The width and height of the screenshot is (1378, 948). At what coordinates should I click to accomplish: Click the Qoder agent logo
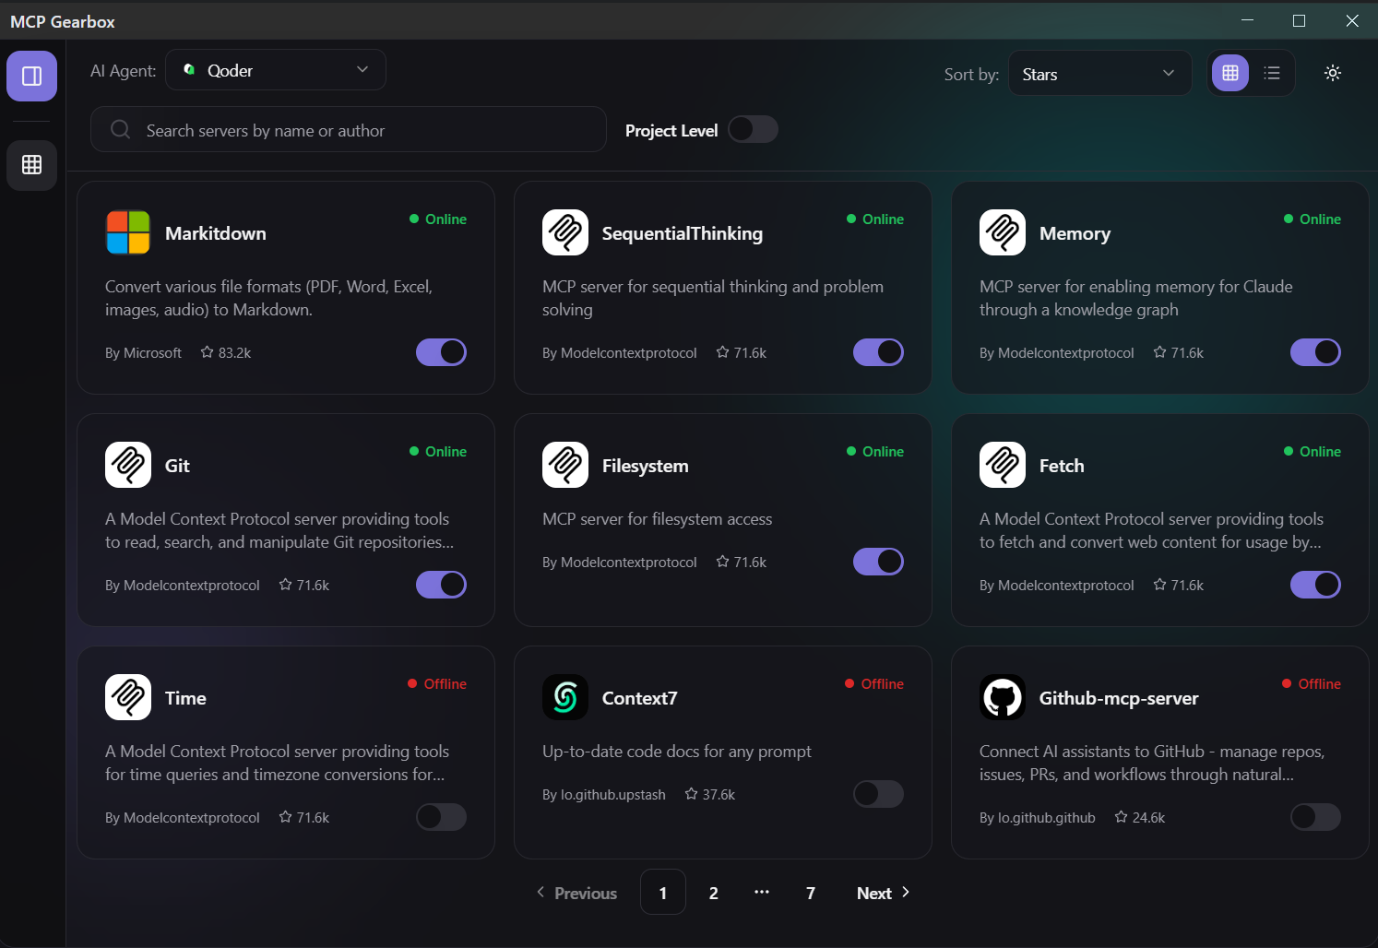pos(189,70)
